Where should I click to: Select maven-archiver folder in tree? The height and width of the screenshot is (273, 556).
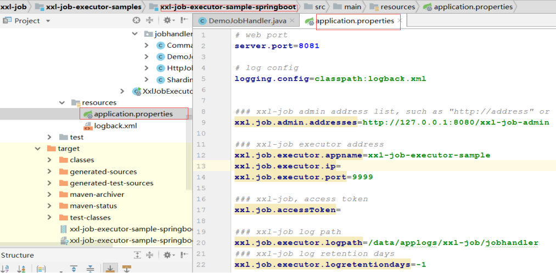coord(97,195)
